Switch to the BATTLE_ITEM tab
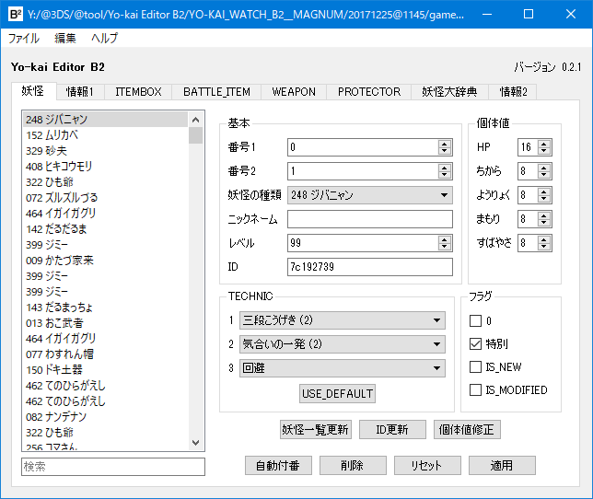 (x=216, y=92)
